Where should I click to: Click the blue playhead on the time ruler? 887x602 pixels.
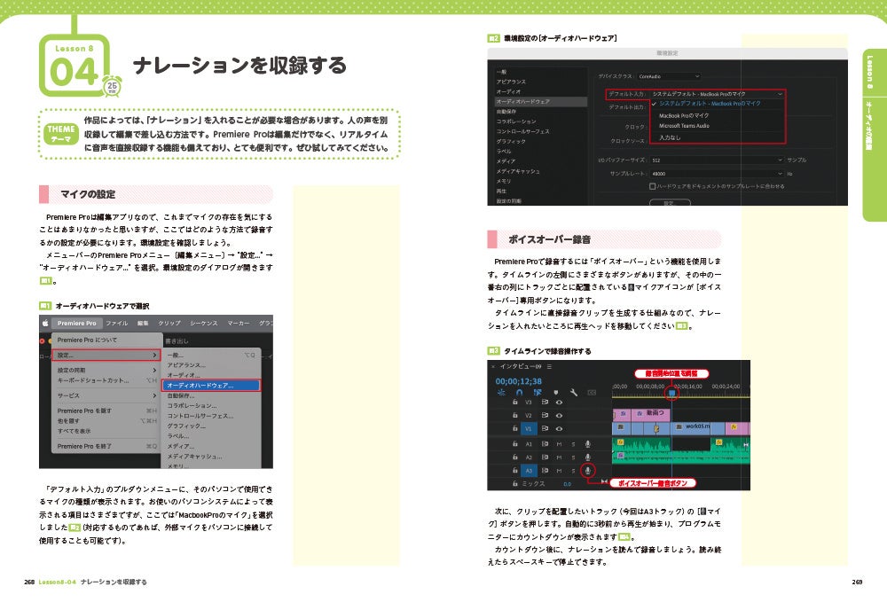click(x=671, y=393)
